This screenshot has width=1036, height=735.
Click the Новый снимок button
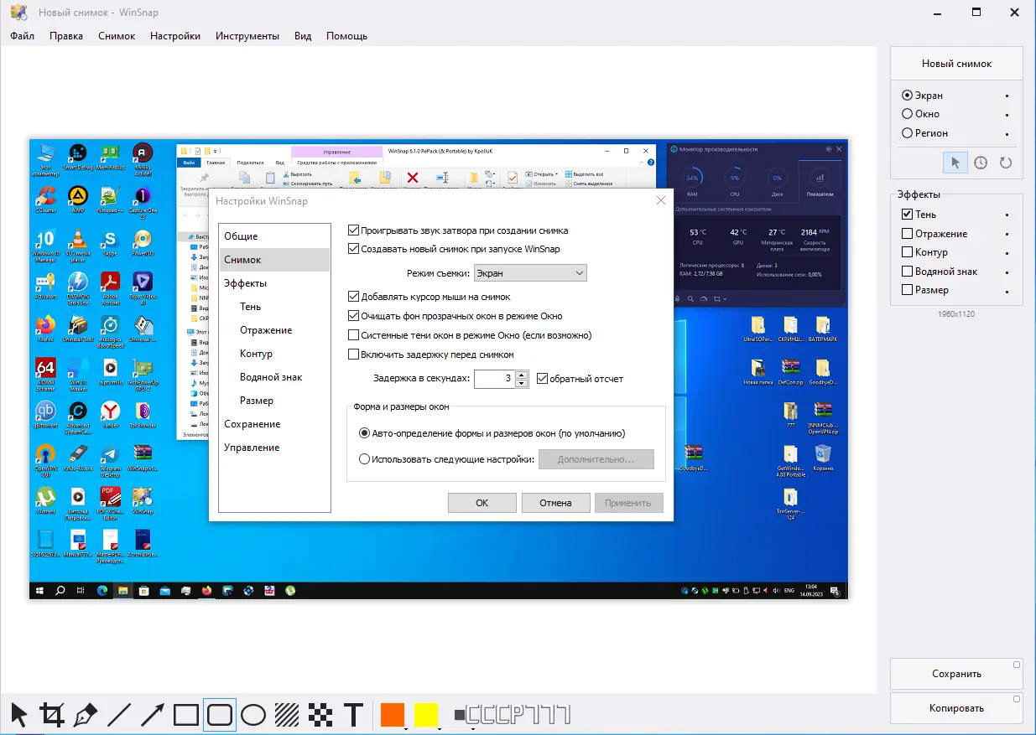coord(956,63)
